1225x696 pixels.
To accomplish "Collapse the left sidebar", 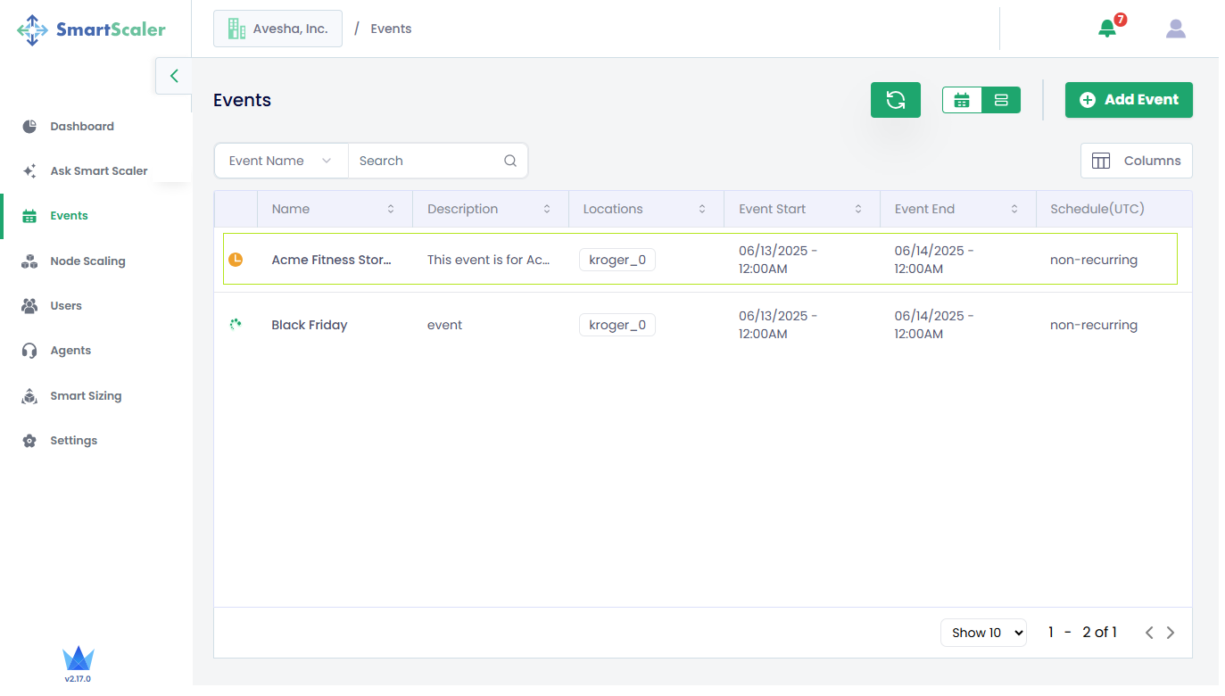I will coord(174,76).
